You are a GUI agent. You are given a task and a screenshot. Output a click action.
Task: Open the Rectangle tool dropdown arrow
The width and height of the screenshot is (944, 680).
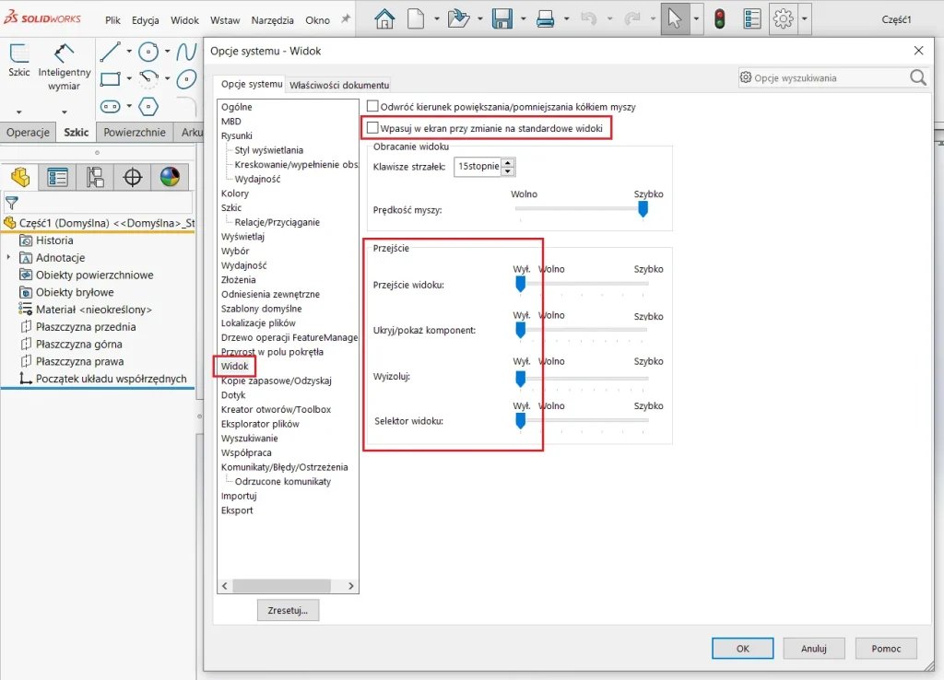[x=129, y=79]
